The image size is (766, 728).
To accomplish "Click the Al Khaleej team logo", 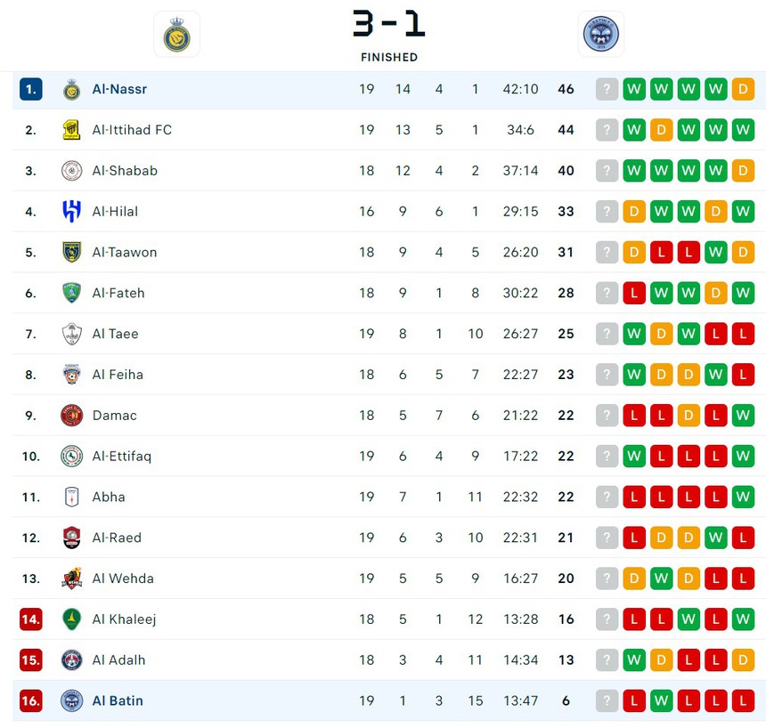I will point(72,619).
